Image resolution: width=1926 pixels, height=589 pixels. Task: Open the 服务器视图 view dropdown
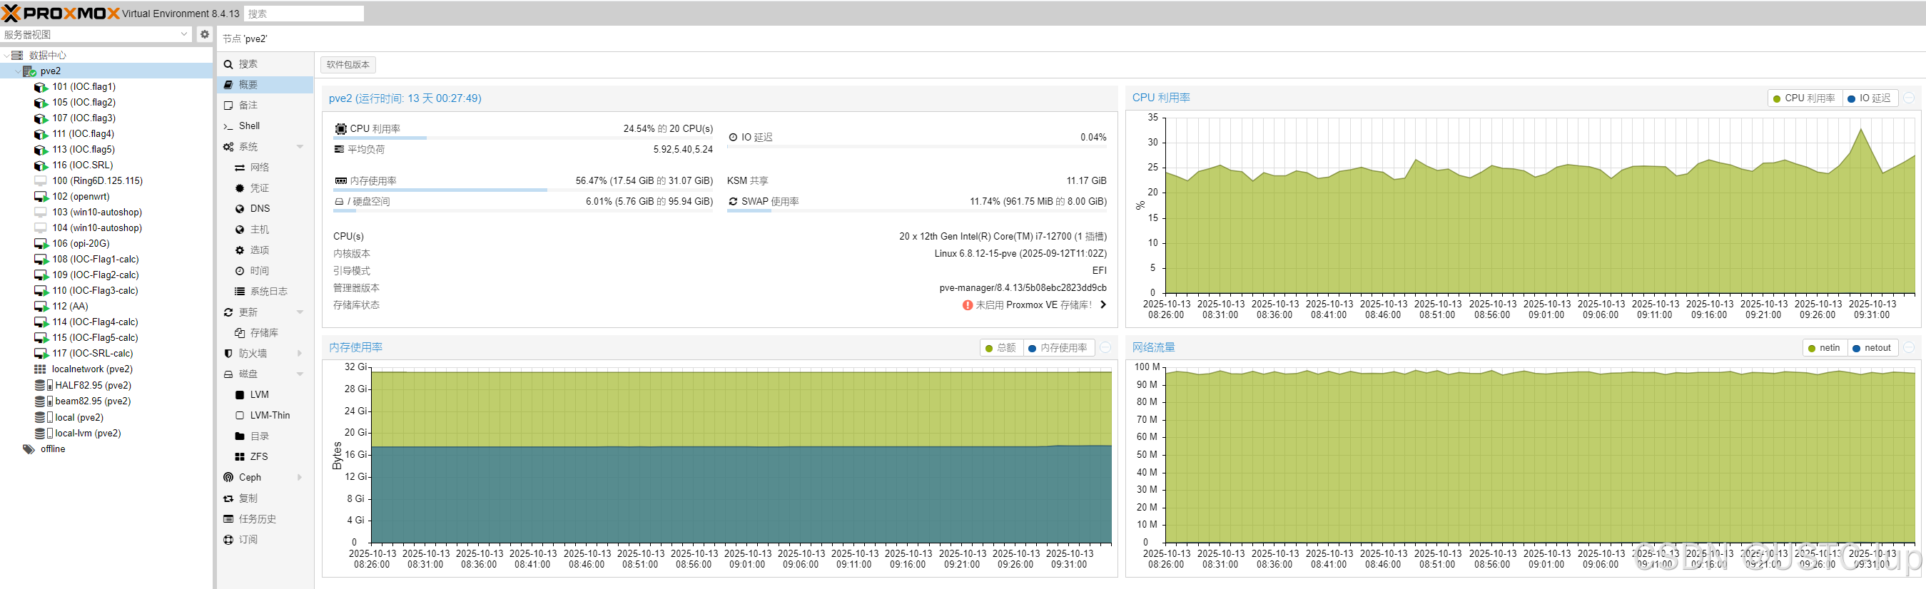click(185, 34)
